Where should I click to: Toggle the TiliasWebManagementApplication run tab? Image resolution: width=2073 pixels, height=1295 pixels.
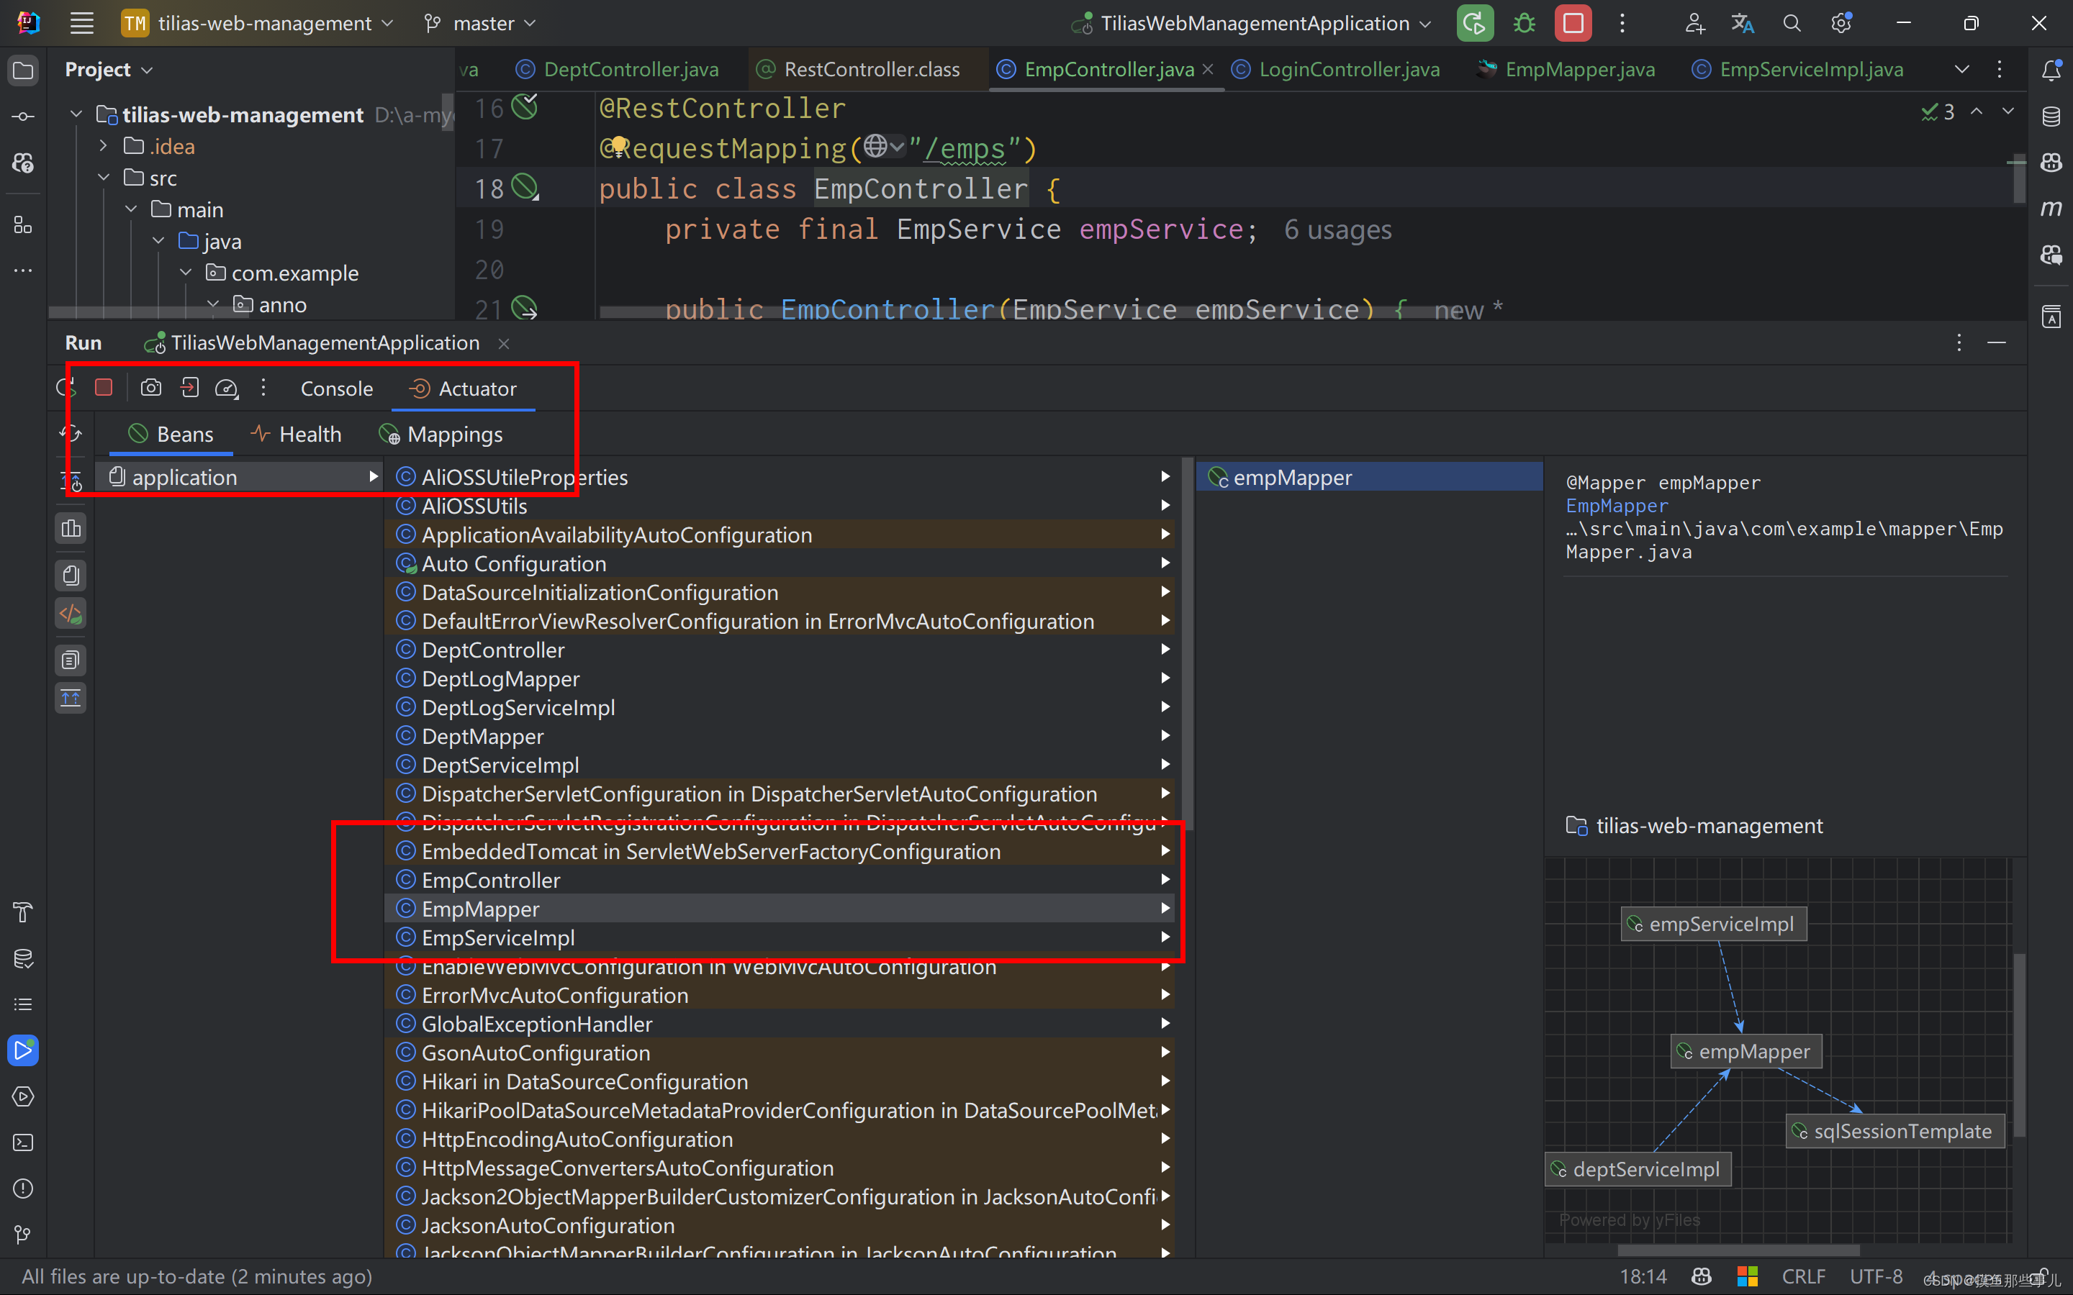point(322,342)
